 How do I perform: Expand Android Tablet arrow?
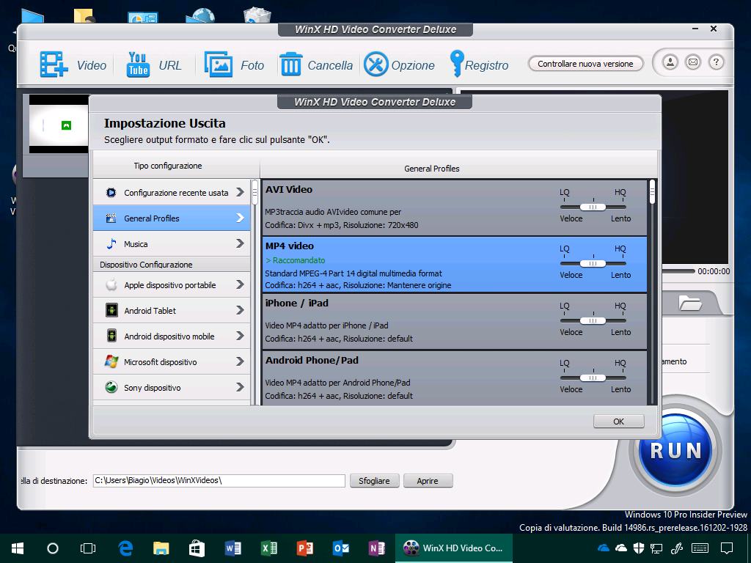[x=240, y=310]
